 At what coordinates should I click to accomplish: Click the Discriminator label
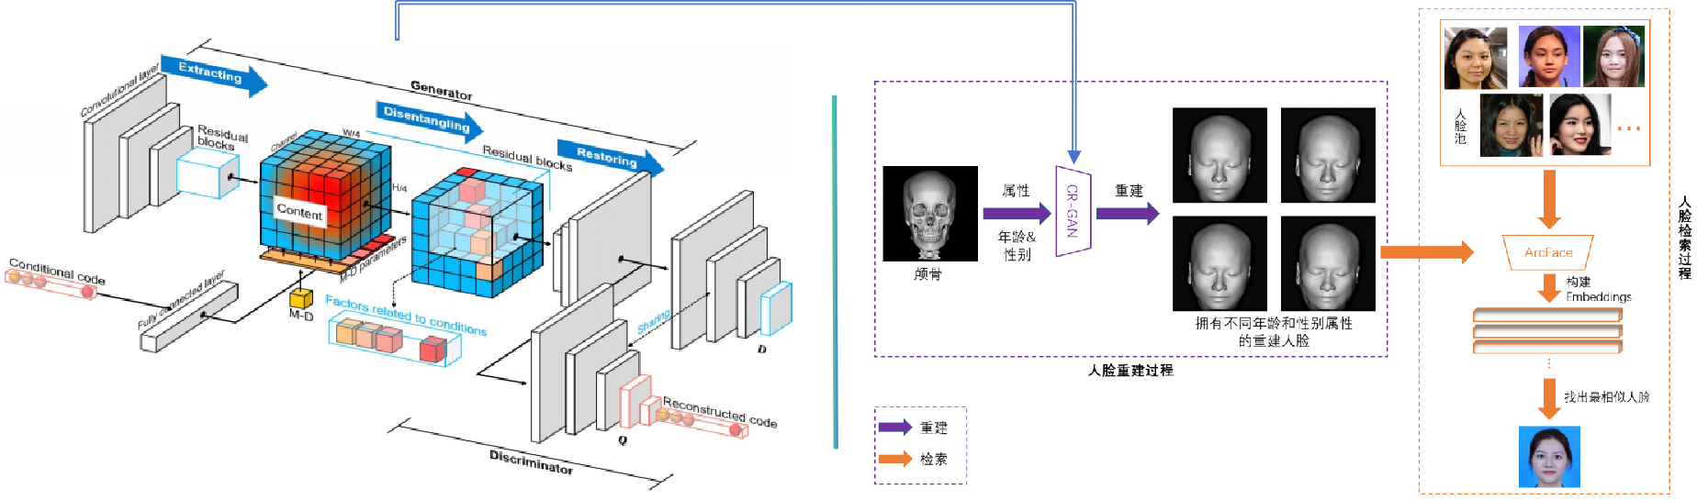[x=530, y=461]
